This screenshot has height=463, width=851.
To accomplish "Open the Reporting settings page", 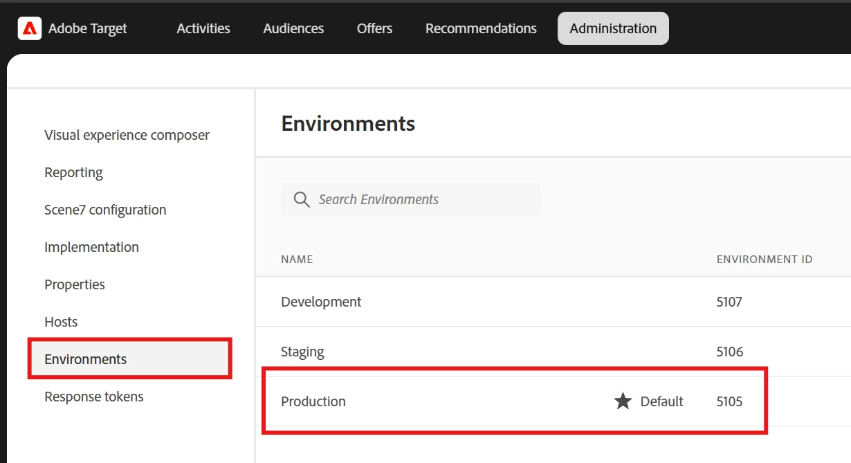I will point(73,172).
